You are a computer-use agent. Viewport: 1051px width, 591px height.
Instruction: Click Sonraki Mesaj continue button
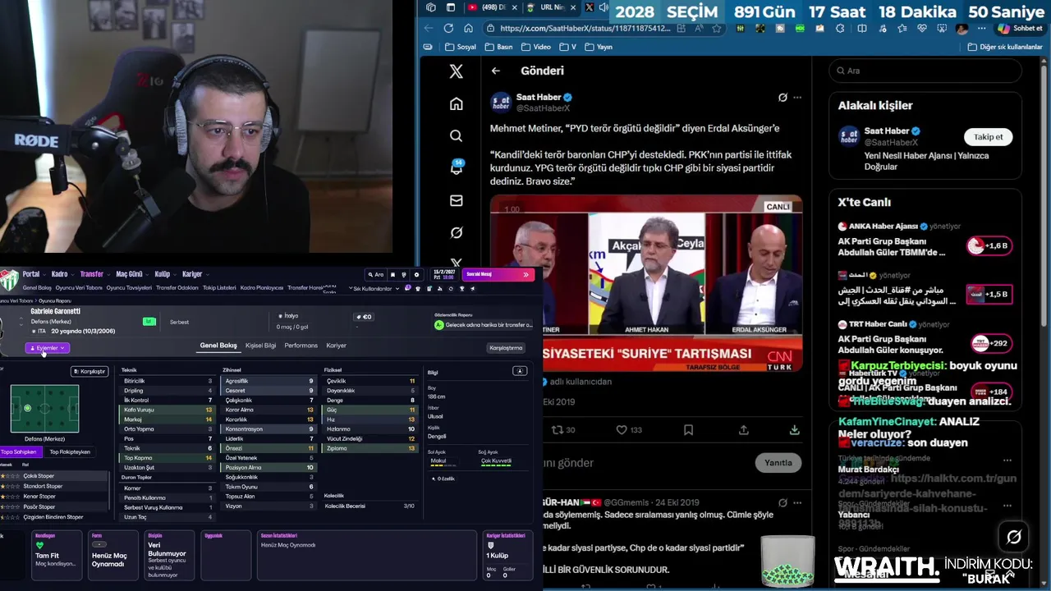498,274
